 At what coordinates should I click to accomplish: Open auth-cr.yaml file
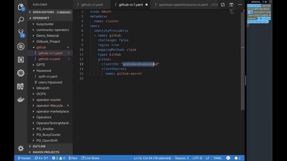[x=50, y=76]
